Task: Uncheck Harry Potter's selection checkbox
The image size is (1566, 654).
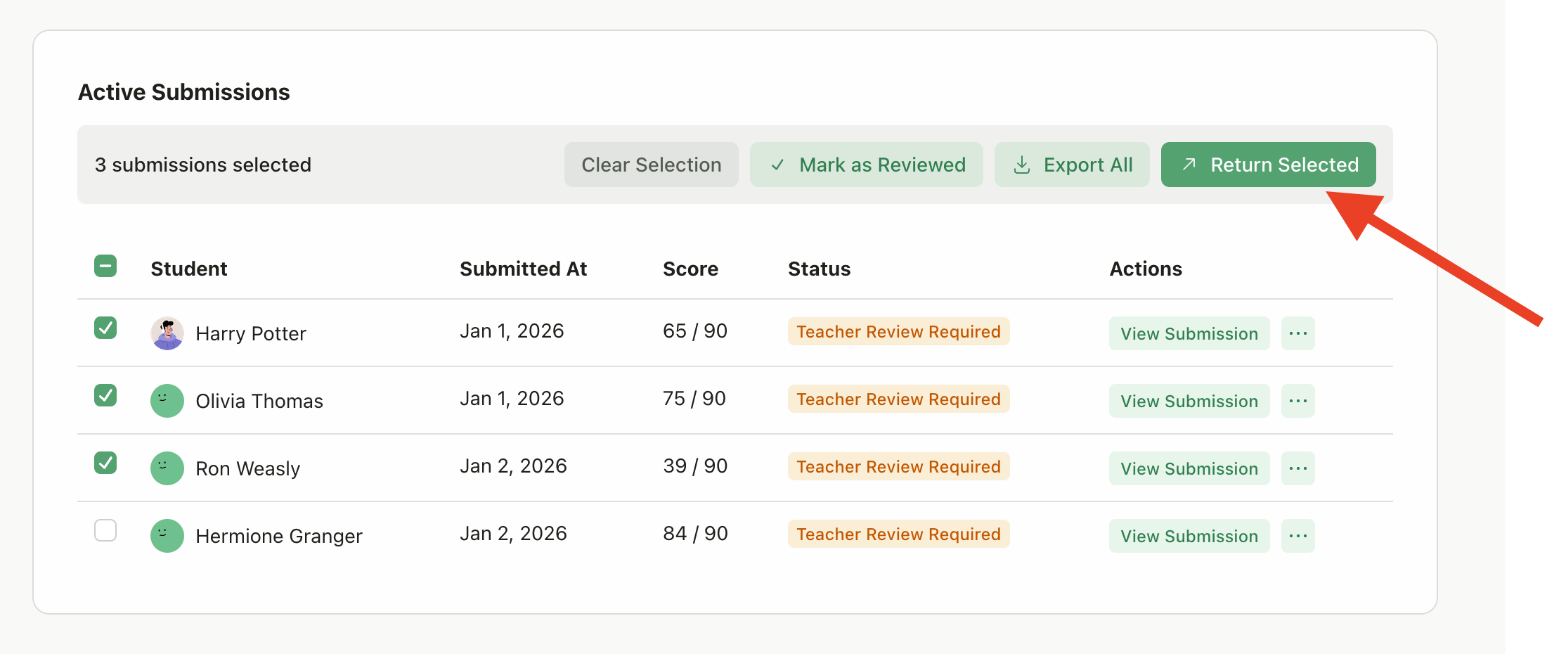Action: (x=105, y=328)
